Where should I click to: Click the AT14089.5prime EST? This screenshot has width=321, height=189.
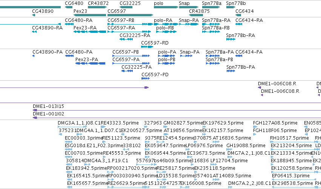pyautogui.click(x=216, y=180)
